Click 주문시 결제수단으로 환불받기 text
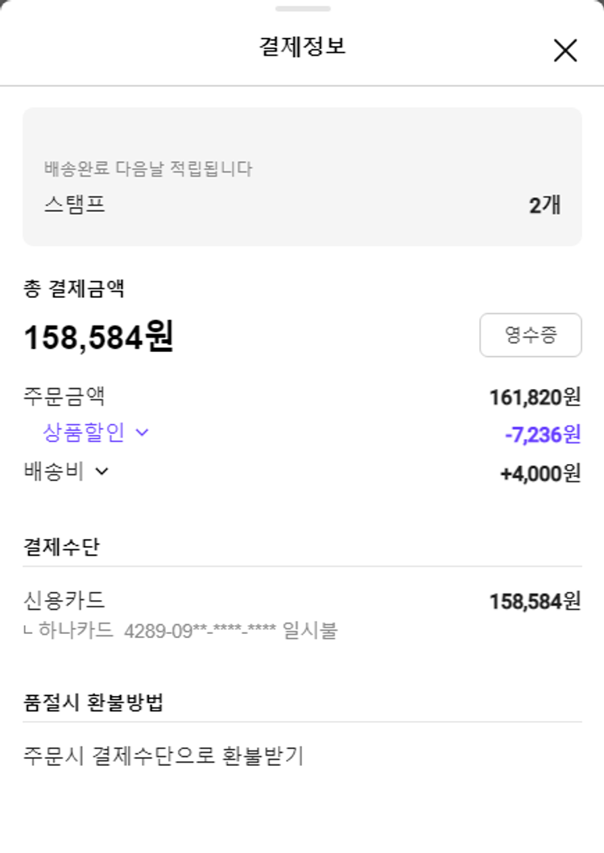The image size is (604, 853). (x=163, y=756)
